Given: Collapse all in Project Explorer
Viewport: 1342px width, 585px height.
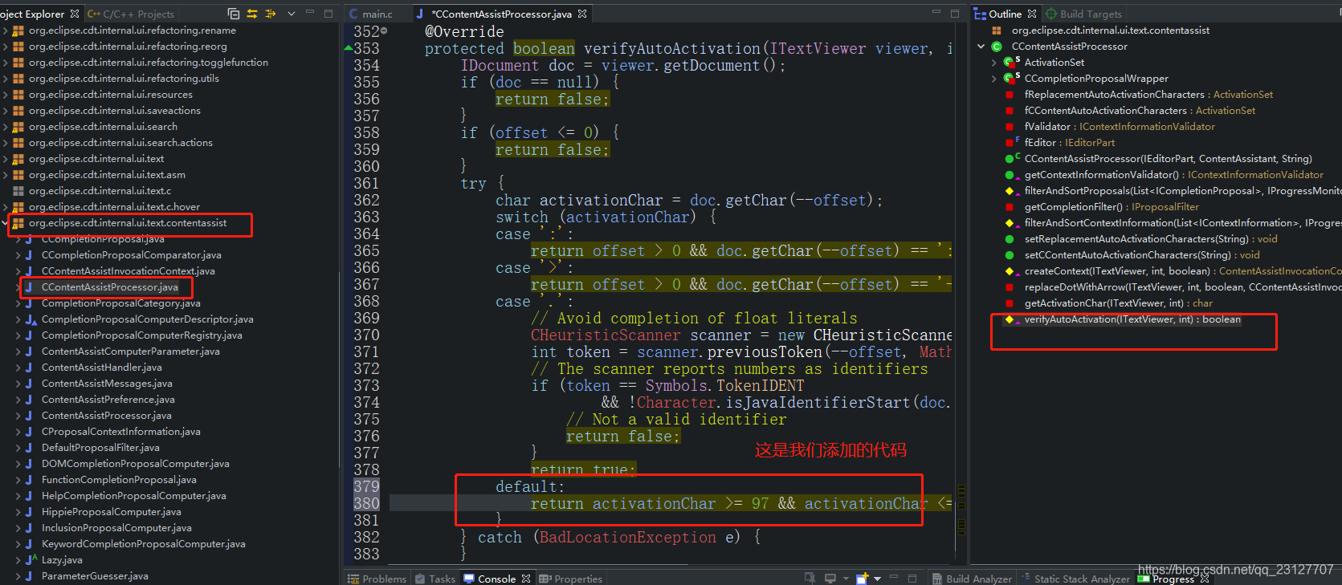Looking at the screenshot, I should click(x=234, y=14).
